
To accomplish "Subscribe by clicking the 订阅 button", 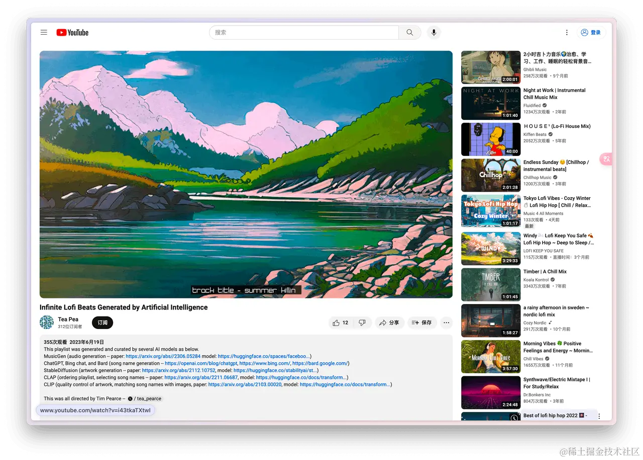I will [102, 323].
